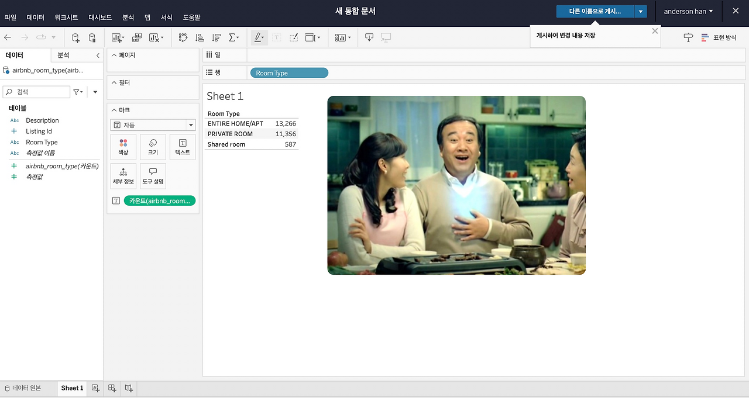Screen dimensions: 749x398
Task: Collapse the side data pane
Action: point(98,55)
